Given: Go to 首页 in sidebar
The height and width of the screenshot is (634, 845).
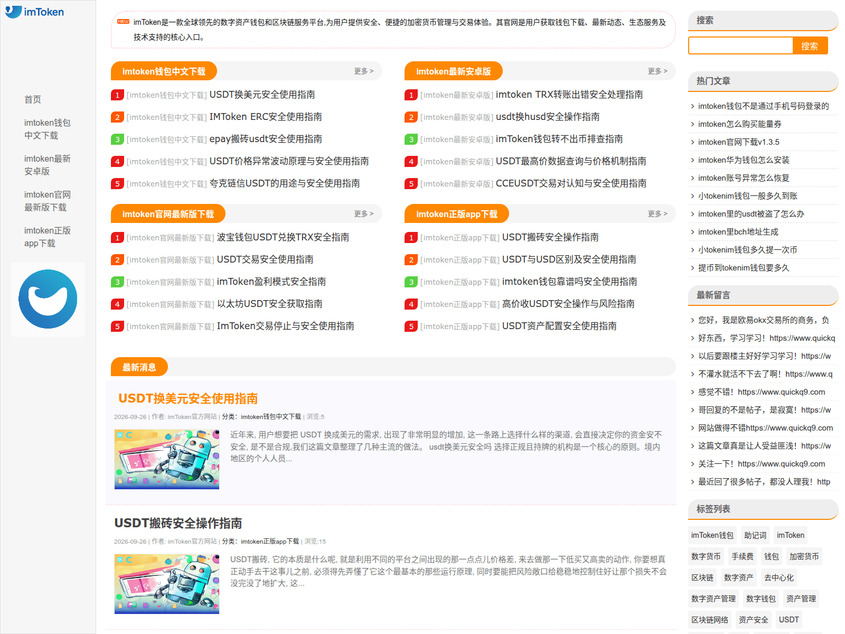Looking at the screenshot, I should 33,99.
